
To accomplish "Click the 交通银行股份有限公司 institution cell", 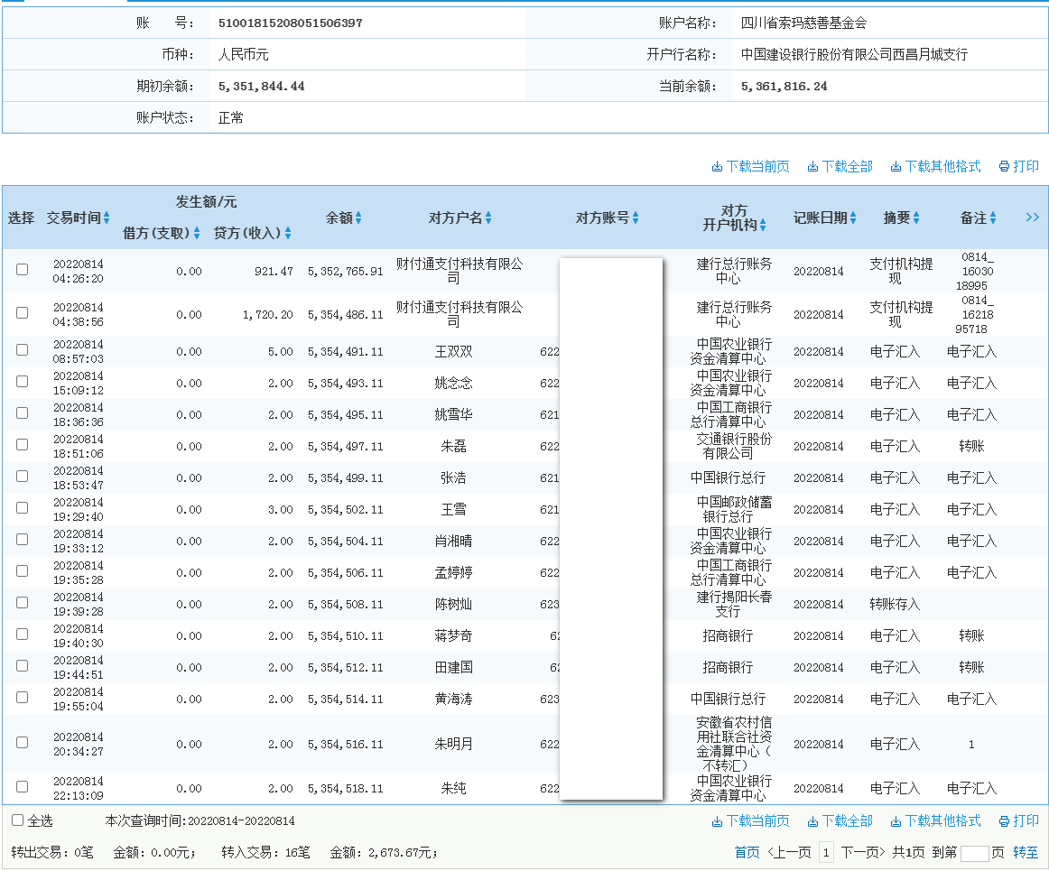I will click(734, 446).
